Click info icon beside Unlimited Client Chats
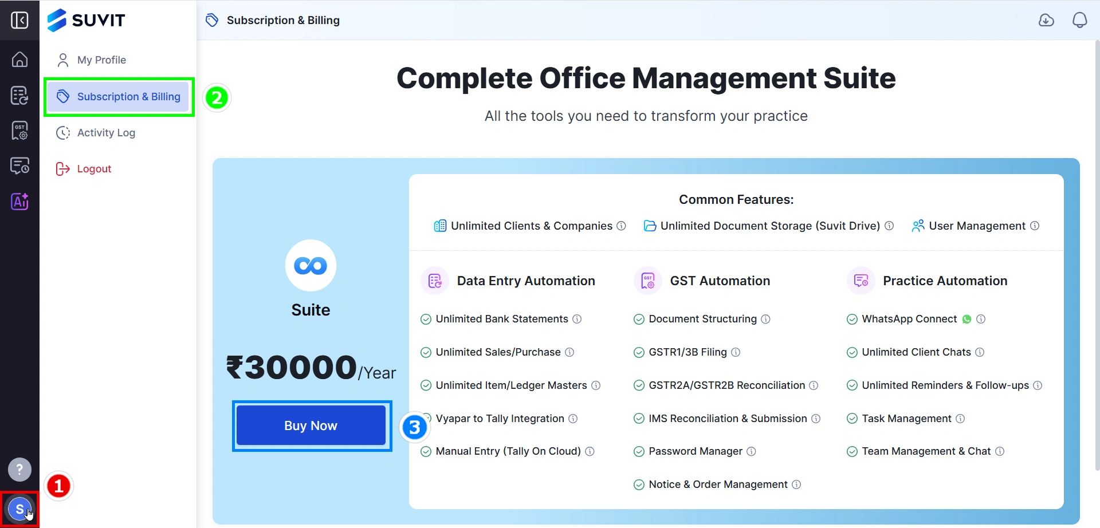1100x528 pixels. [x=980, y=352]
